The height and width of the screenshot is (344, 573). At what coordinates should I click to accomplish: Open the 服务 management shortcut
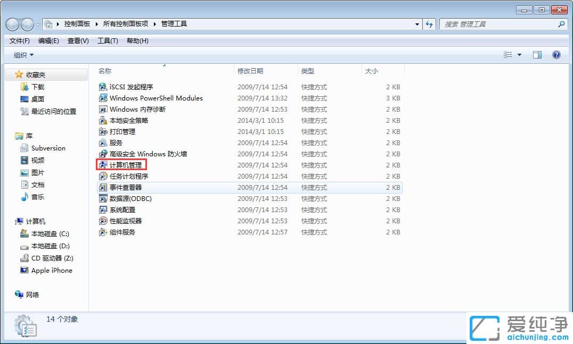coord(113,142)
